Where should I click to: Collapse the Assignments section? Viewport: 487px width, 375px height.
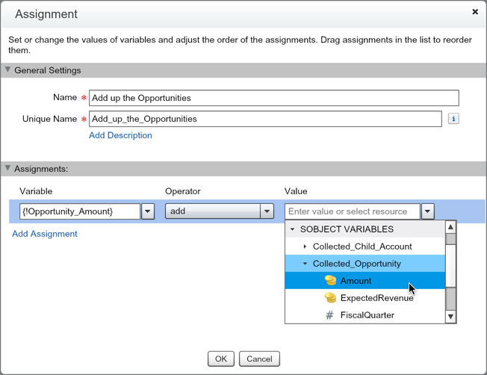coord(8,169)
